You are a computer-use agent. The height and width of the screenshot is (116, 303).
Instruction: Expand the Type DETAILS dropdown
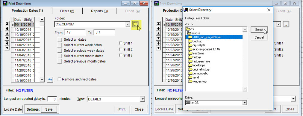pyautogui.click(x=143, y=99)
